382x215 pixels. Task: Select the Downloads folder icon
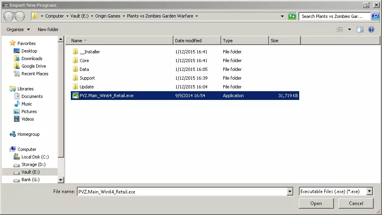(x=17, y=59)
